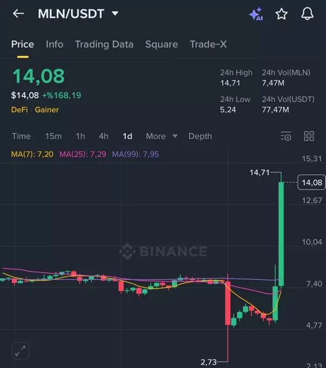Select the 4h chart interval
326x368 pixels.
click(103, 136)
